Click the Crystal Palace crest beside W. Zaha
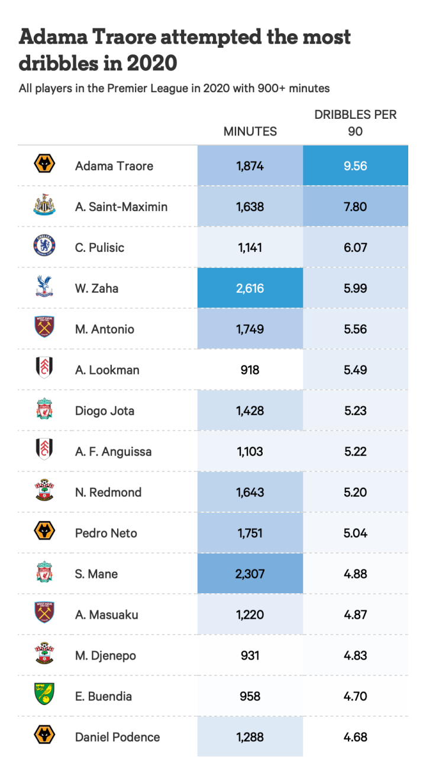This screenshot has height=776, width=426. pos(44,287)
